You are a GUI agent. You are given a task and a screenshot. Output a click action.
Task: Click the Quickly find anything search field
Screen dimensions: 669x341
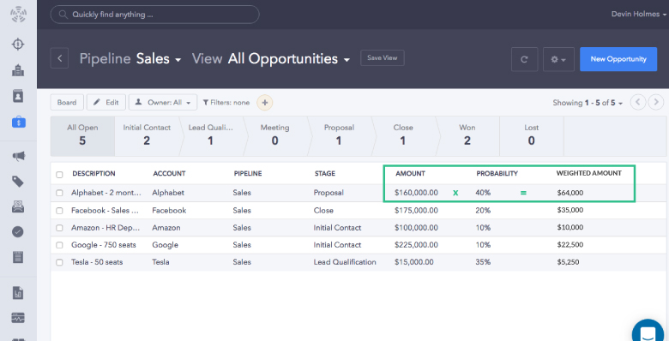pos(155,15)
